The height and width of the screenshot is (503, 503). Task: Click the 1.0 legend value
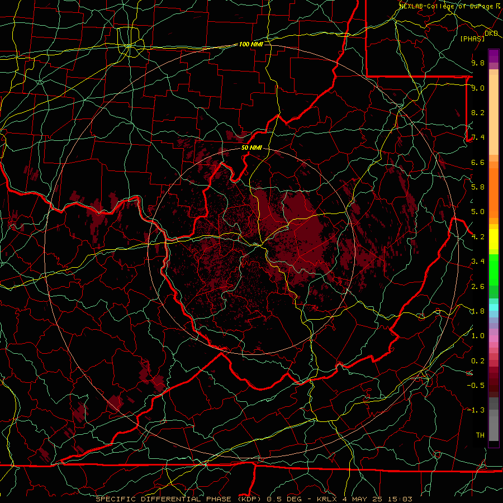pos(478,336)
